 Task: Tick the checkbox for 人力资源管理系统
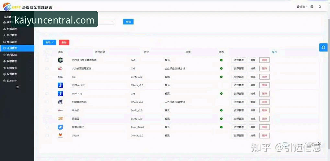pyautogui.click(x=47, y=69)
